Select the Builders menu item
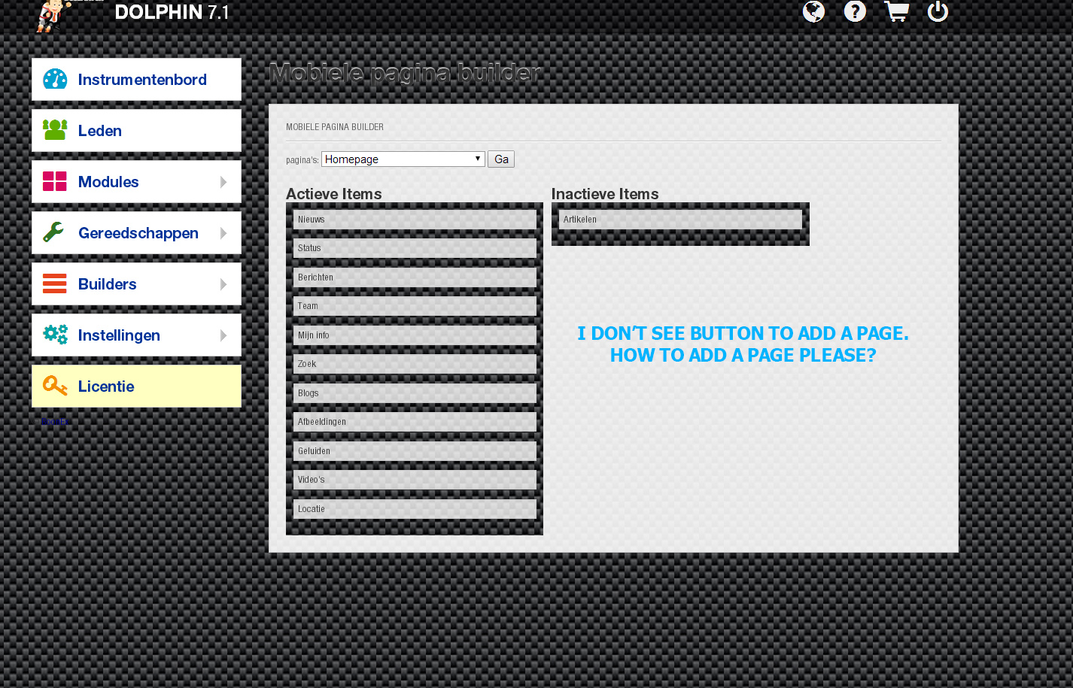Image resolution: width=1073 pixels, height=688 pixels. 136,284
